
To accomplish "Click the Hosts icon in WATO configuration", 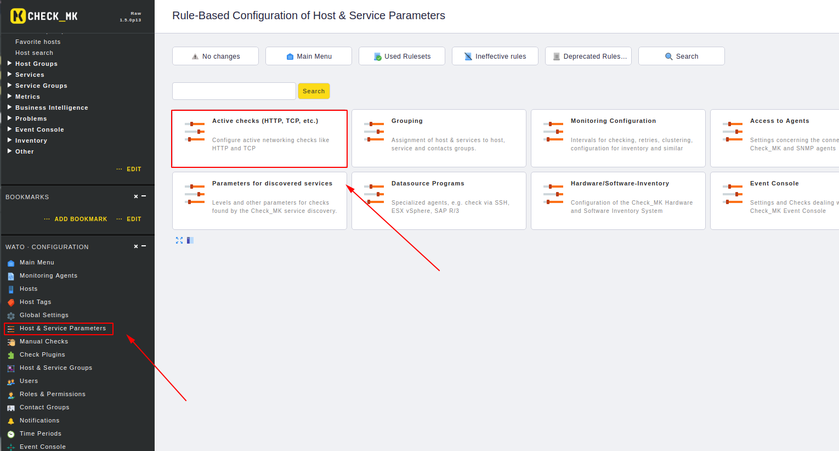I will [11, 289].
